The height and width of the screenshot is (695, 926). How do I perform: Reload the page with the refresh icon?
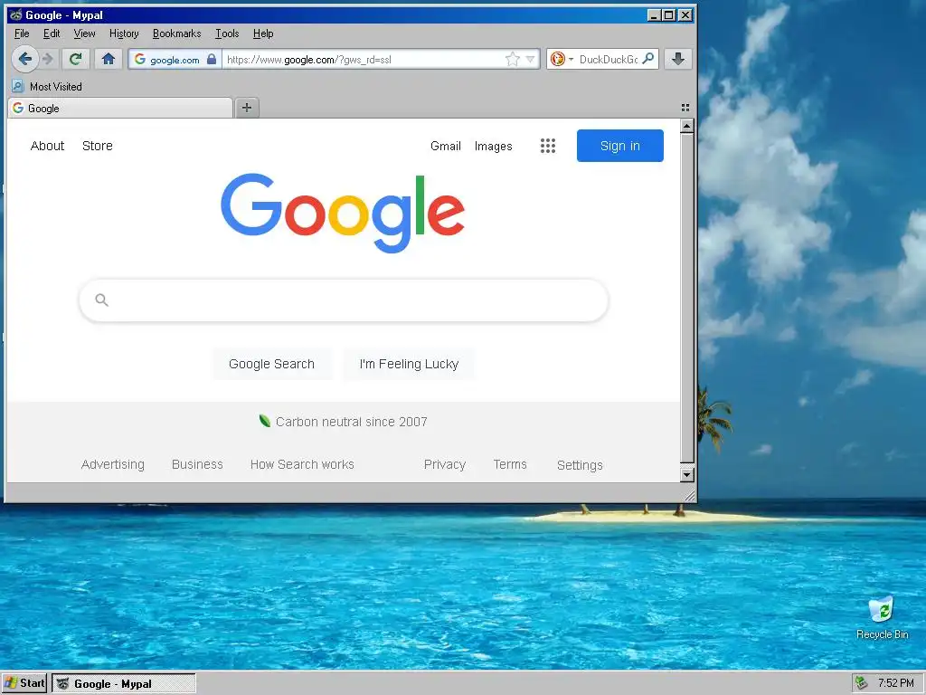click(x=75, y=59)
